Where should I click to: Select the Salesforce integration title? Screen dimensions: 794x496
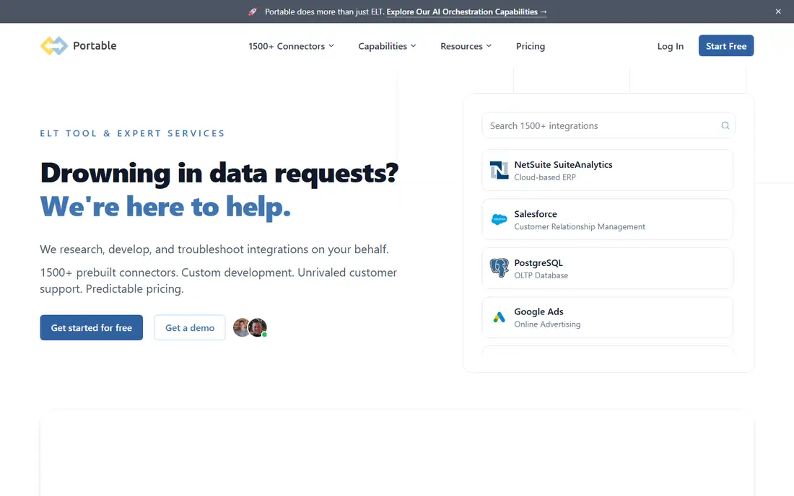coord(536,214)
